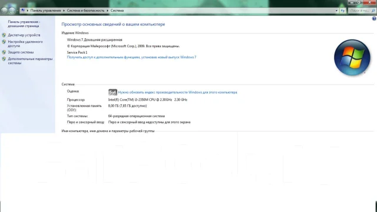
Task: Click the shield icon beside Защита системы
Action: pyautogui.click(x=4, y=52)
